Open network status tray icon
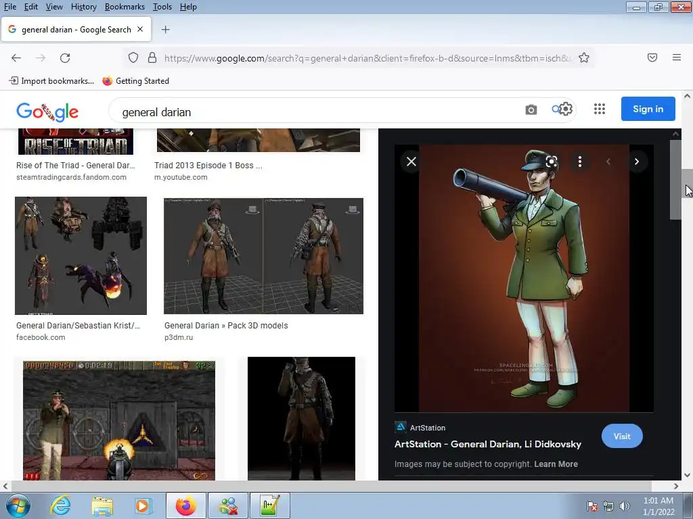693x519 pixels. point(608,506)
